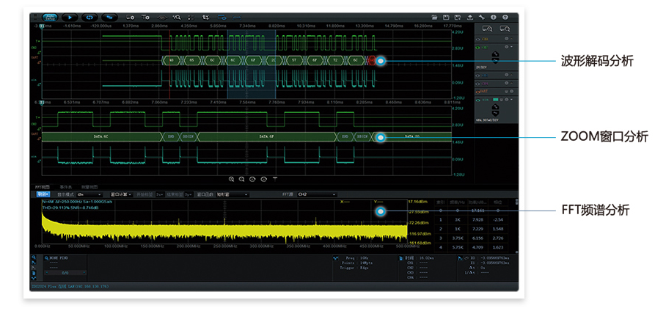Toggle UART decode visibility eye

(x=477, y=92)
